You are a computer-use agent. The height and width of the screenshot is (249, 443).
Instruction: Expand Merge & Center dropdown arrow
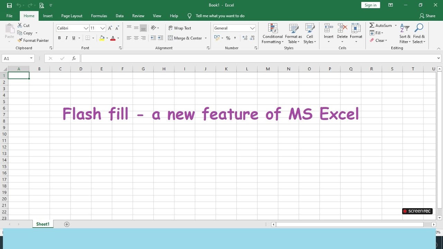click(206, 38)
